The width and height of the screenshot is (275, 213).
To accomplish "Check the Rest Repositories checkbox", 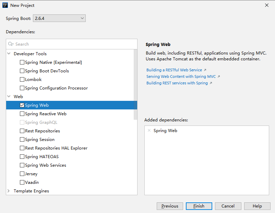I will pyautogui.click(x=22, y=131).
